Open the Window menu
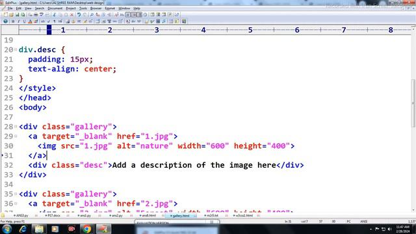Screen dimensions: 416x234 coord(124,8)
